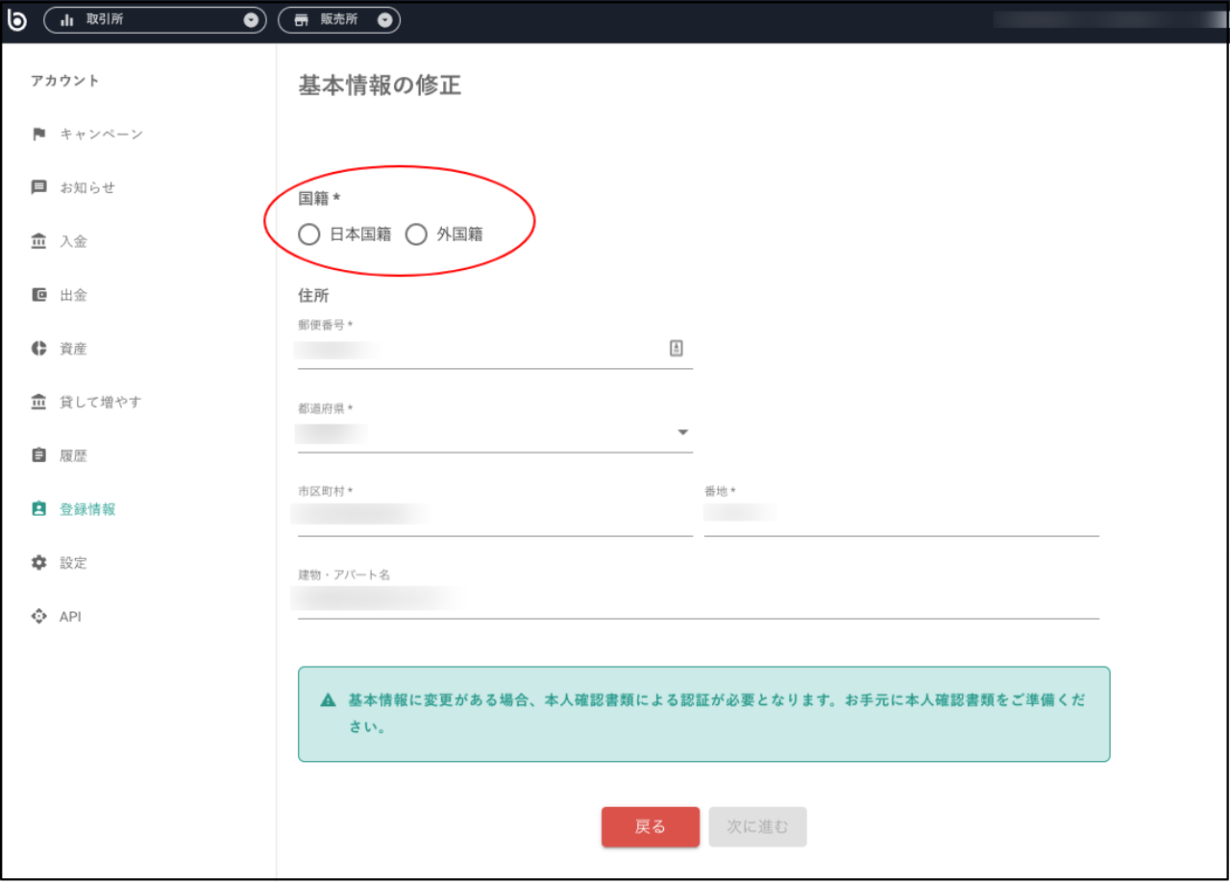Viewport: 1230px width, 882px height.
Task: Click the contact icon in 郵便番号 field
Action: (676, 348)
